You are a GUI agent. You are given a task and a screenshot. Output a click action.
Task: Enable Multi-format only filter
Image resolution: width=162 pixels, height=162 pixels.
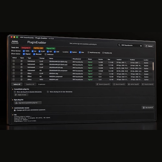(88, 52)
